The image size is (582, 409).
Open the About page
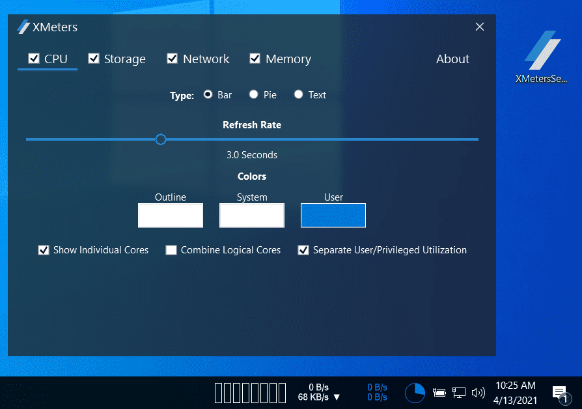click(452, 59)
